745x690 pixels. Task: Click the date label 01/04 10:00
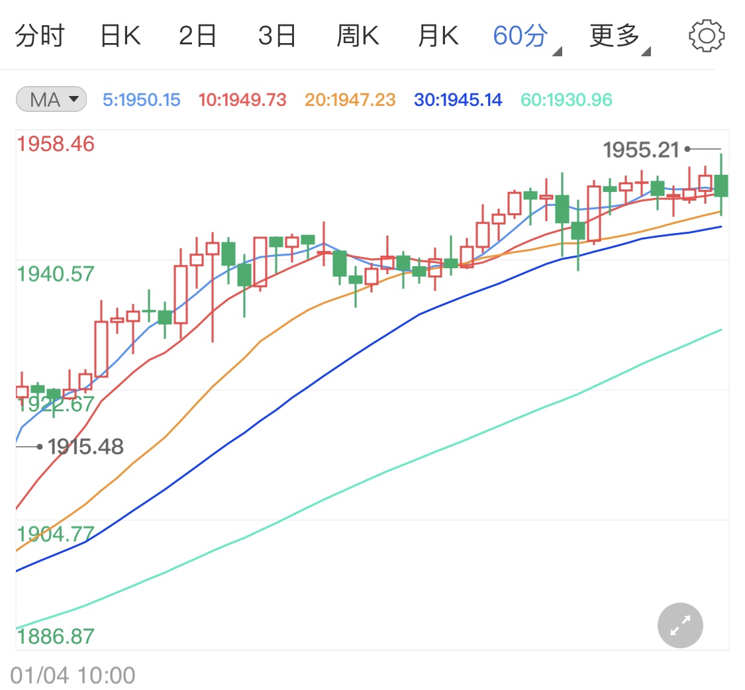(x=73, y=675)
